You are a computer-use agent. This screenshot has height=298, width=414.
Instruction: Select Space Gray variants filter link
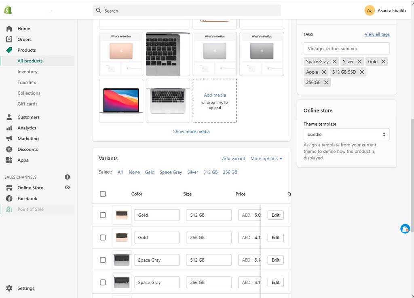pyautogui.click(x=171, y=172)
